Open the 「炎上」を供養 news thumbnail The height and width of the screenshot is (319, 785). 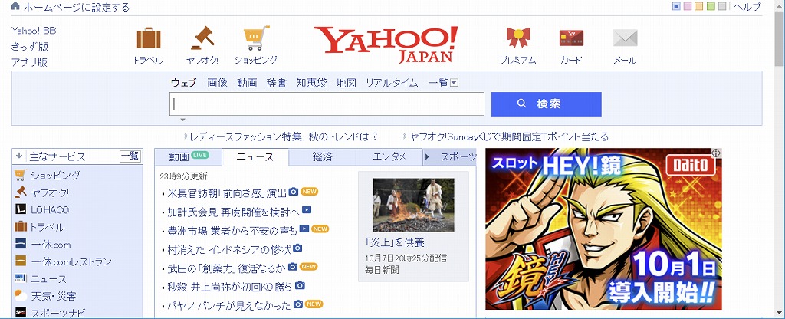point(413,205)
